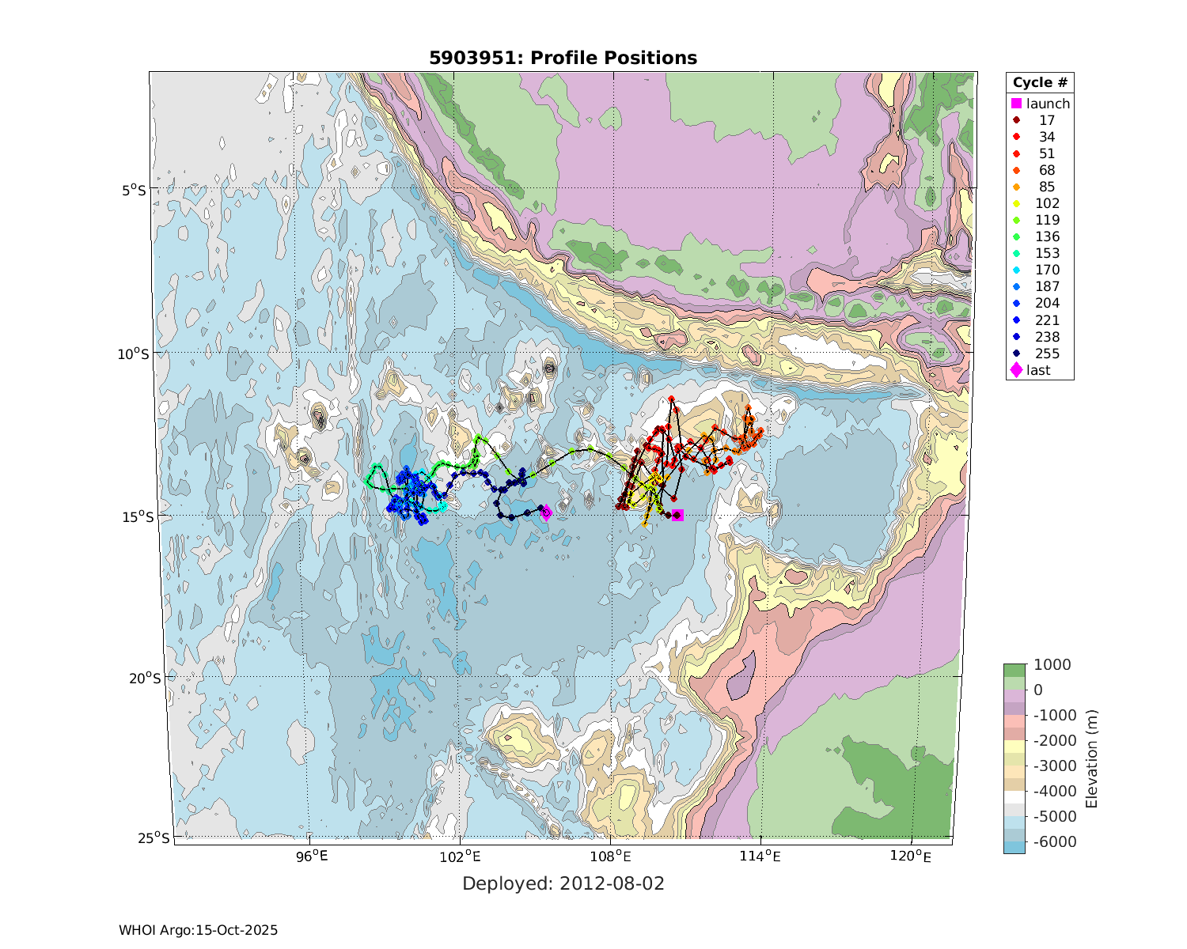Screen dimensions: 1187x949
Task: Click the cycle 85 orange legend marker
Action: (1017, 187)
